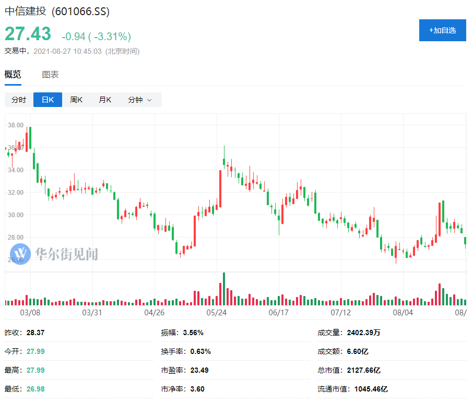
Task: Add stock to watchlist with +加自选
Action: click(442, 30)
